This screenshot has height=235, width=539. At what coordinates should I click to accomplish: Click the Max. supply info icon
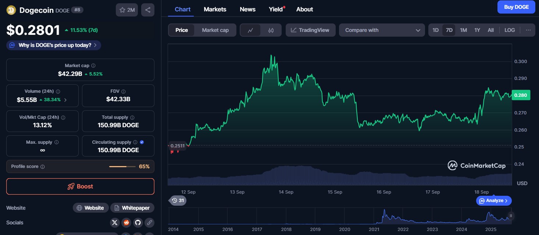point(56,142)
